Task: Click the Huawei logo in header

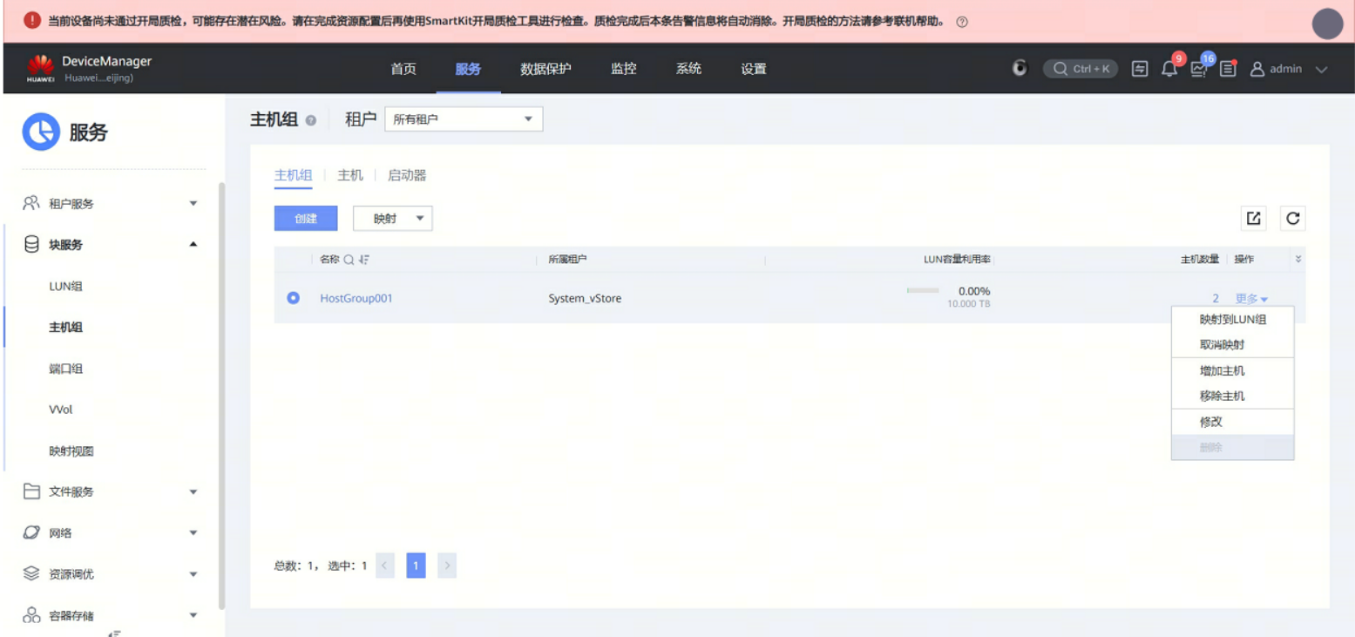Action: [40, 68]
